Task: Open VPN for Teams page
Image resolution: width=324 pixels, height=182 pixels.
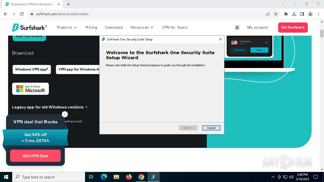Action: [175, 27]
